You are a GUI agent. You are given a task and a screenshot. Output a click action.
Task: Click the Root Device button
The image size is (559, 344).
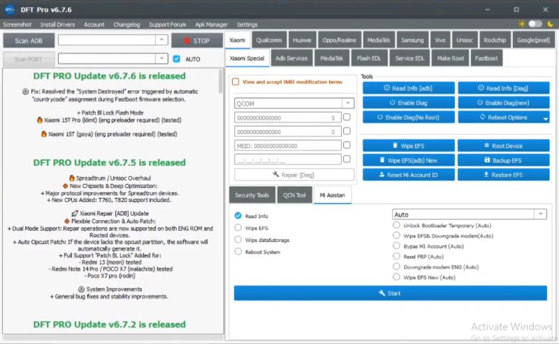coord(503,146)
